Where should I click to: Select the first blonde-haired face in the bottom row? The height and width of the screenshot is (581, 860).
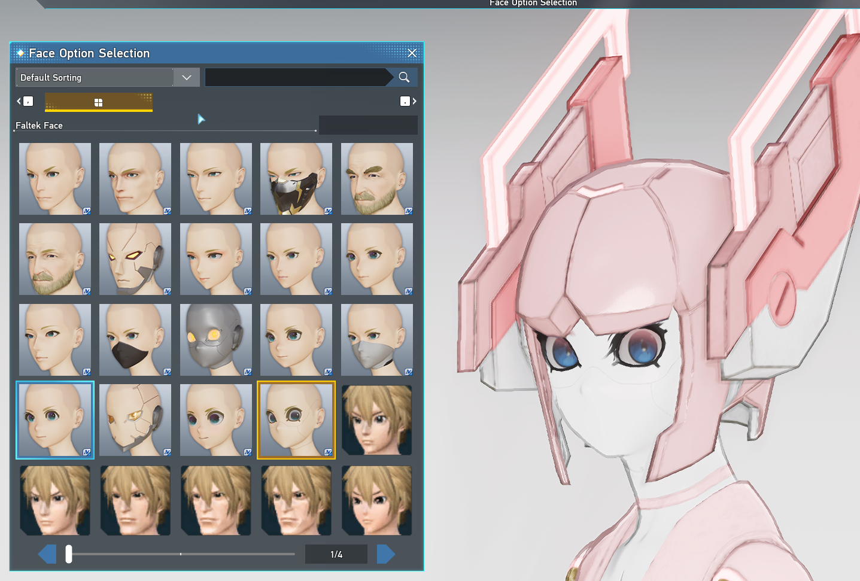[x=55, y=501]
